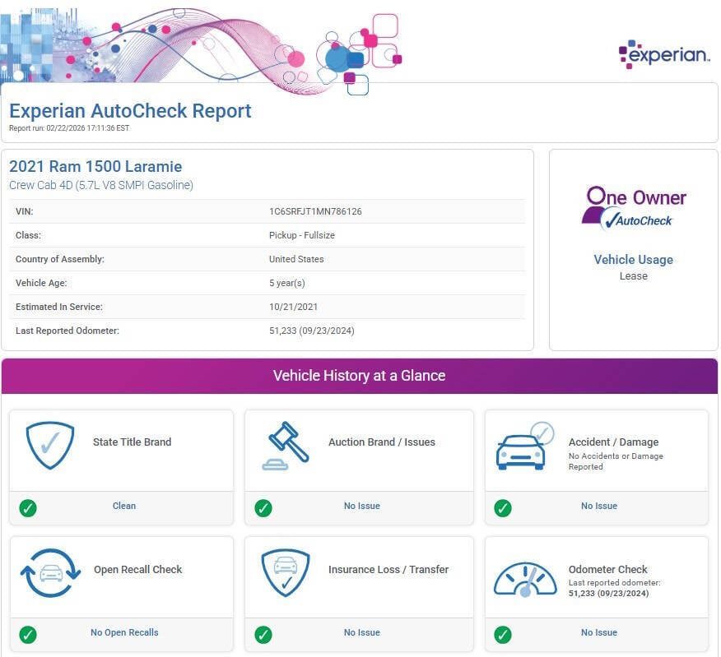
Task: Click the Odometer Check label
Action: [x=608, y=569]
